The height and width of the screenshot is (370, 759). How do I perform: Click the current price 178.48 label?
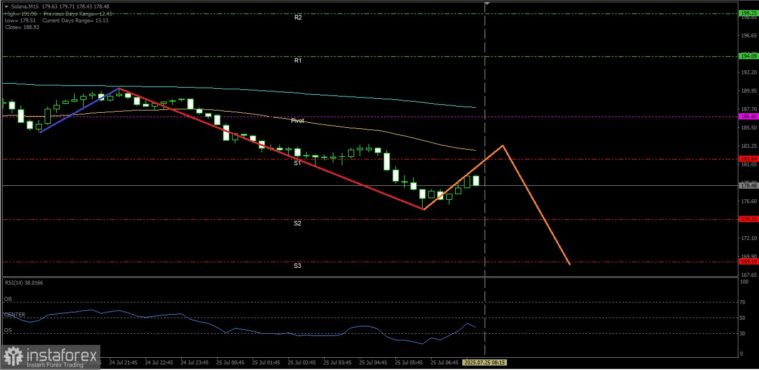click(748, 185)
